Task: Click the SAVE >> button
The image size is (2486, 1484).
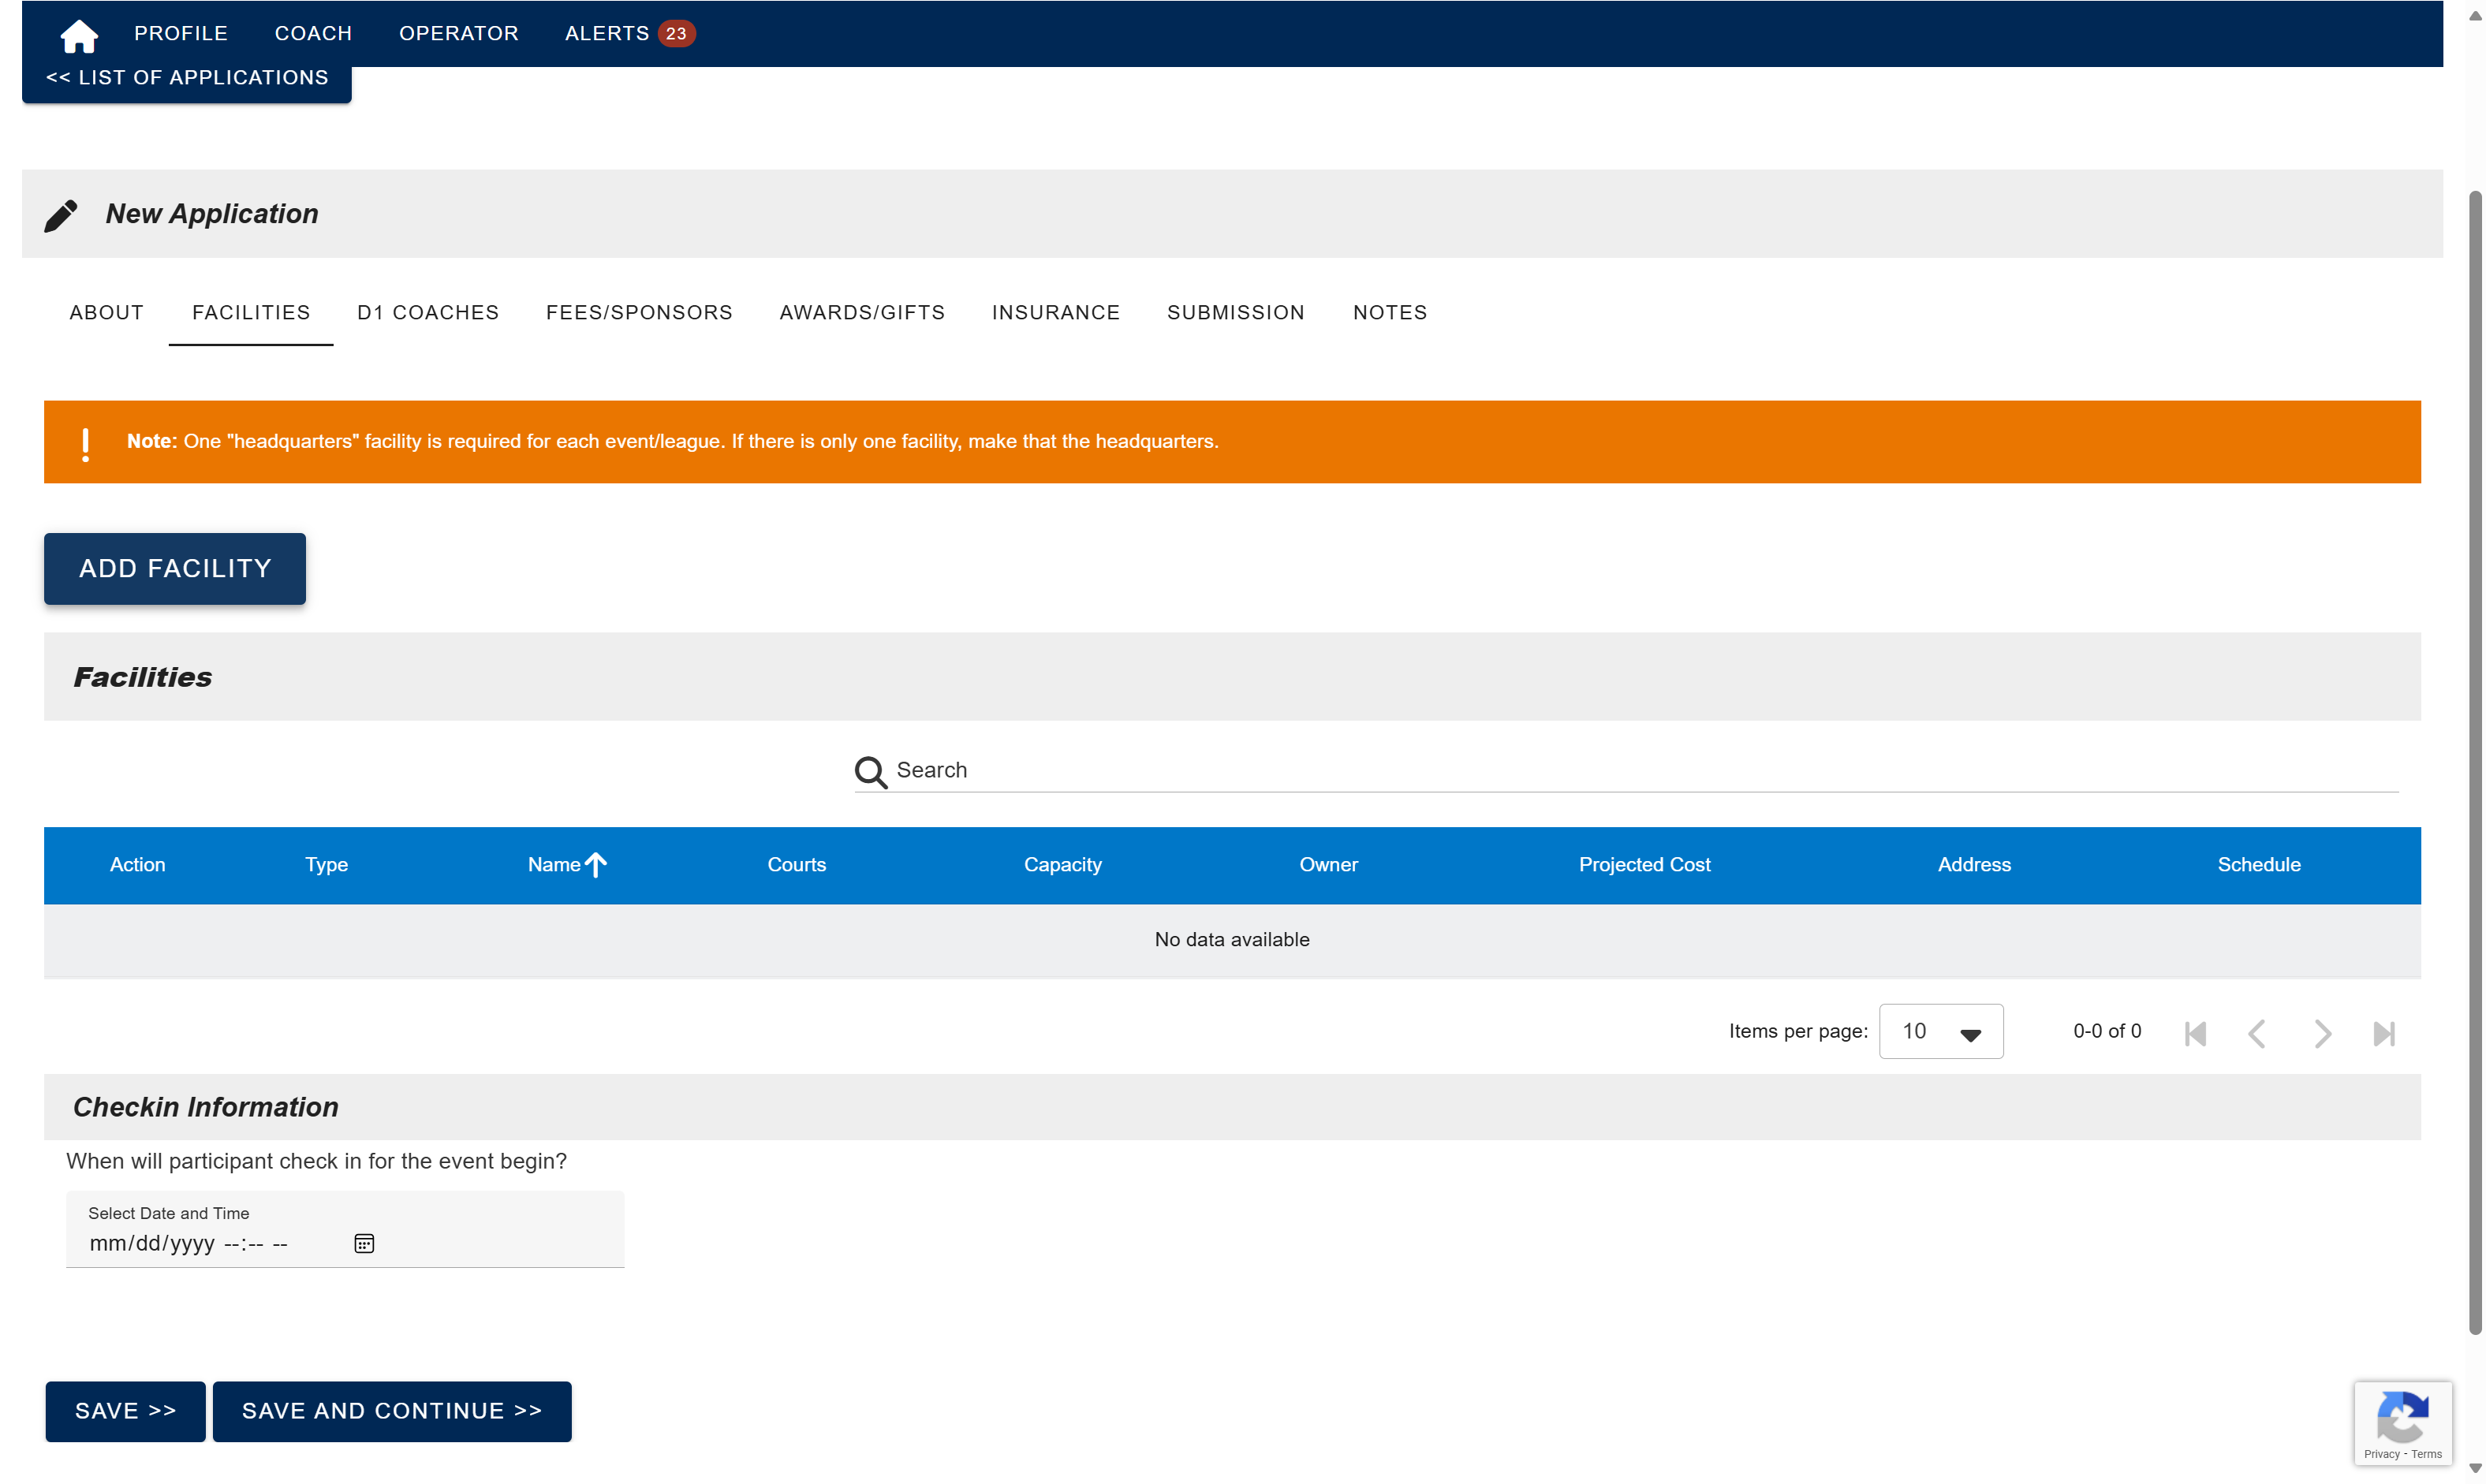Action: pos(125,1411)
